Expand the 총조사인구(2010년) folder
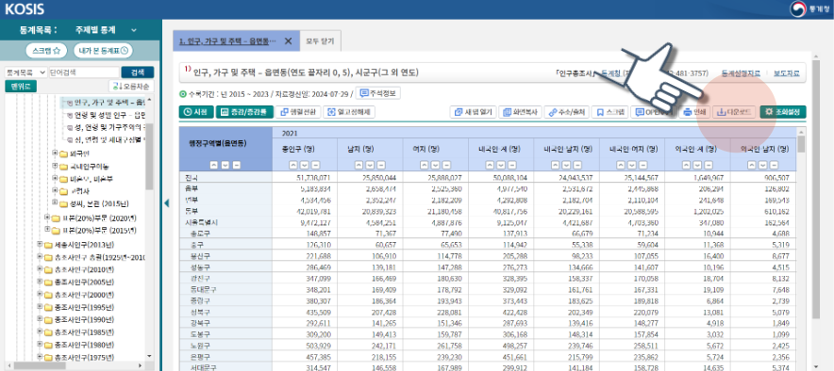This screenshot has width=834, height=371. point(40,269)
